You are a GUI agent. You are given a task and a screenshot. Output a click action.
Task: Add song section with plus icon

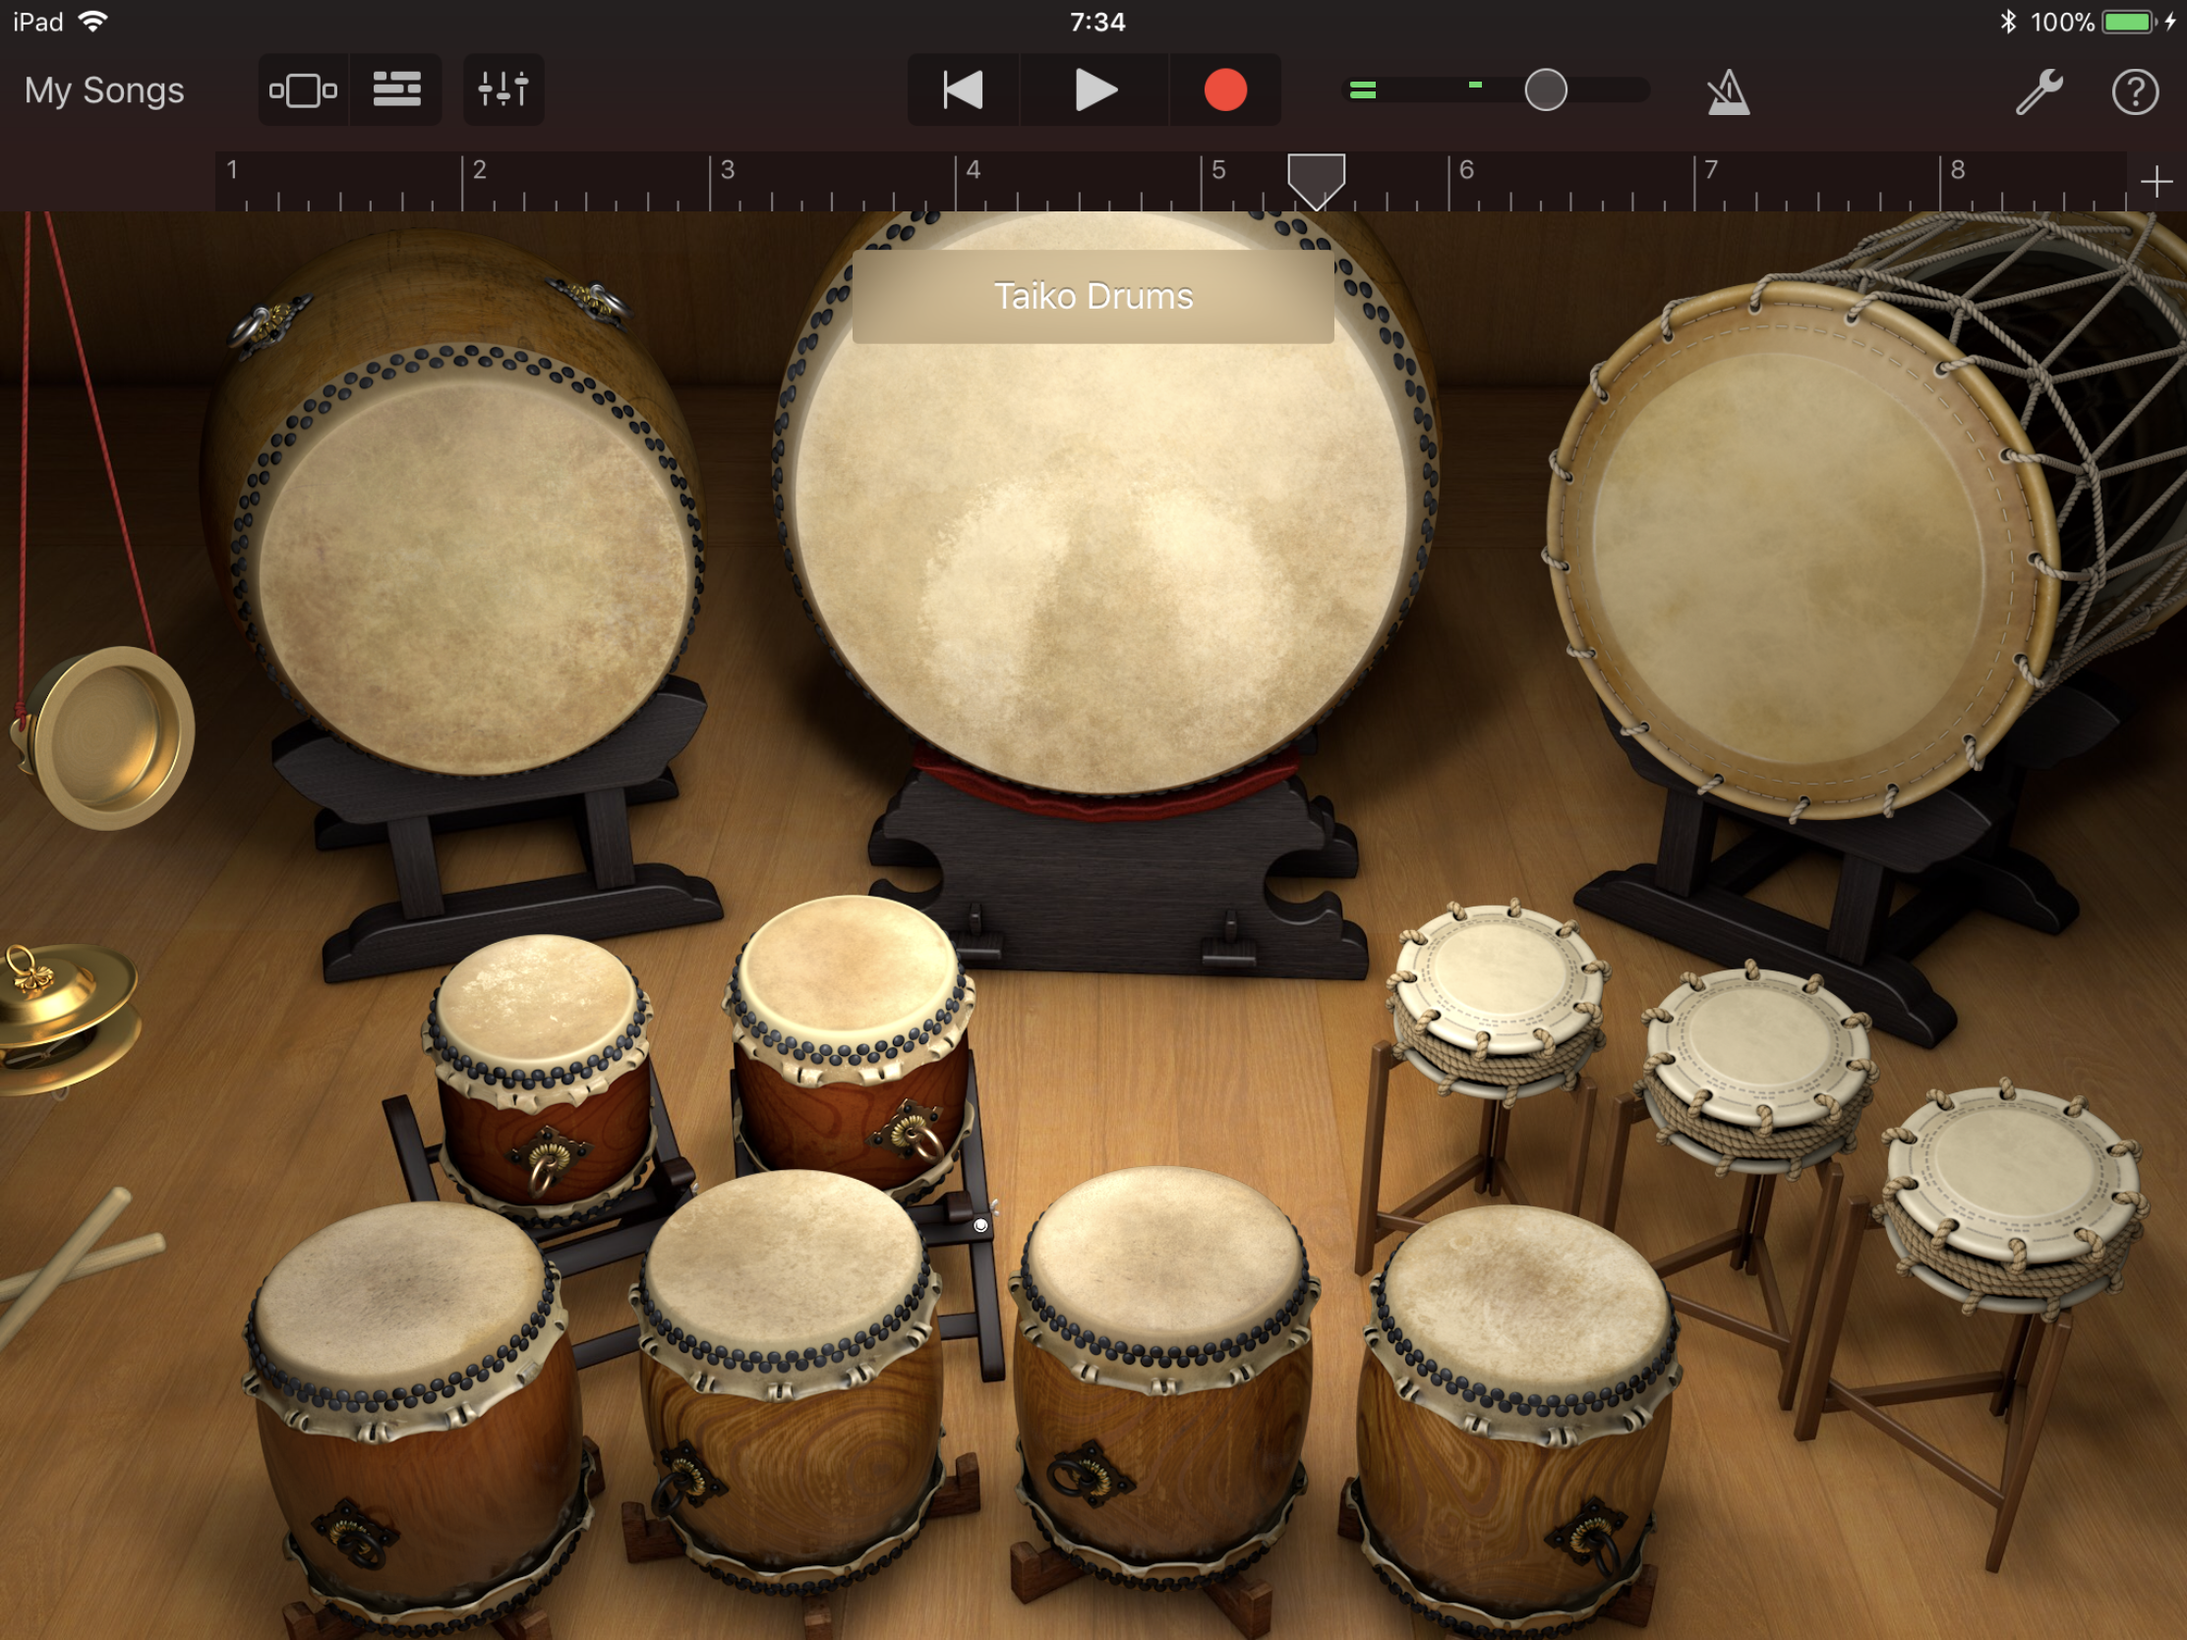pyautogui.click(x=2156, y=182)
